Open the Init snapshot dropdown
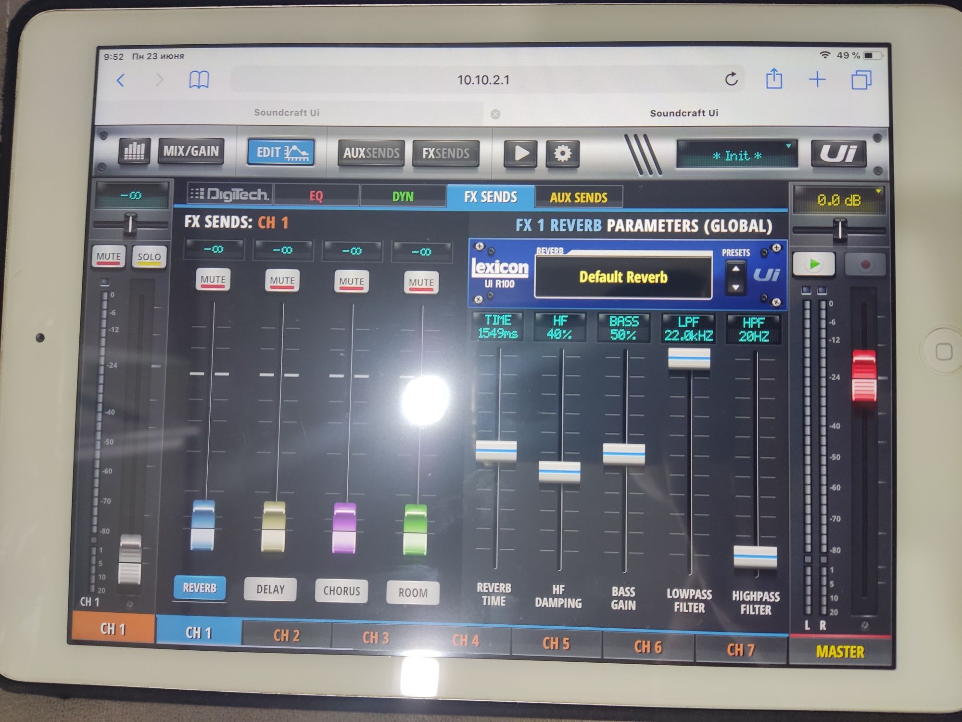This screenshot has width=962, height=722. coord(736,155)
